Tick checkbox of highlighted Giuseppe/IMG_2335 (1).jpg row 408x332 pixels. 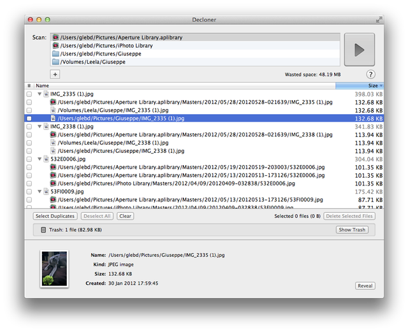(x=29, y=119)
